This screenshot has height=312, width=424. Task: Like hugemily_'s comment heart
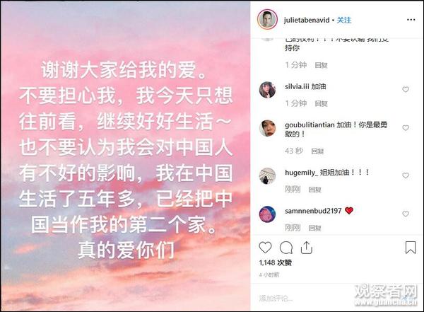coord(406,175)
